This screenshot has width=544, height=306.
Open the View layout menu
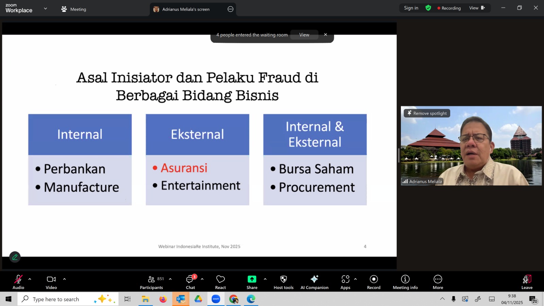coord(477,8)
